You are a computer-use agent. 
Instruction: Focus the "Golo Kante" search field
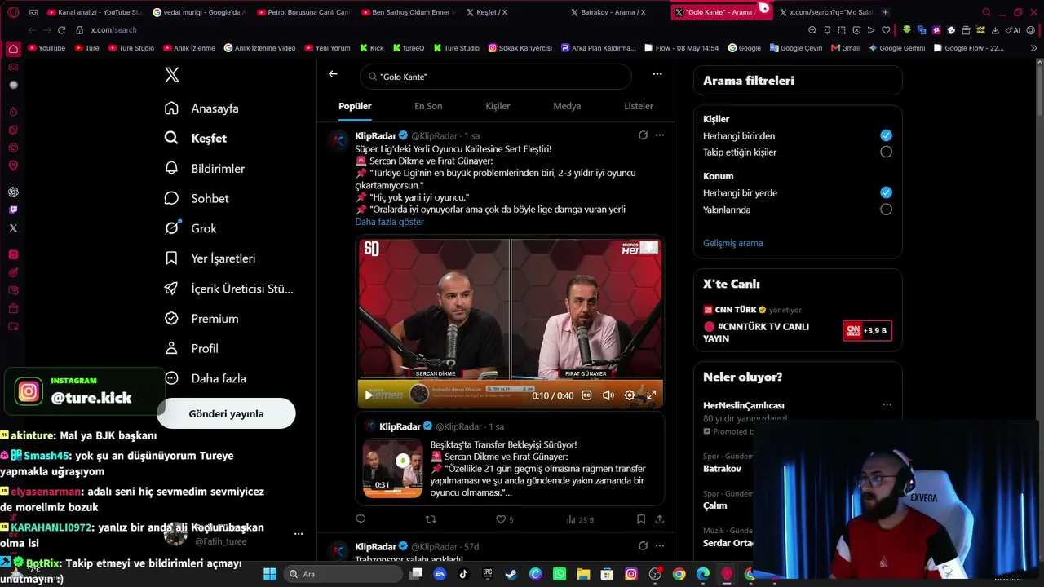tap(496, 77)
